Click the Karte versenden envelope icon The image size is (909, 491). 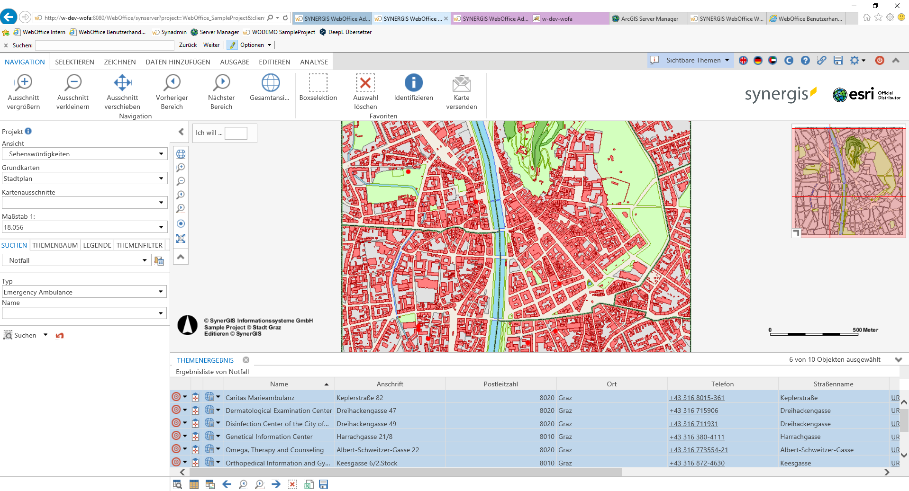tap(461, 83)
